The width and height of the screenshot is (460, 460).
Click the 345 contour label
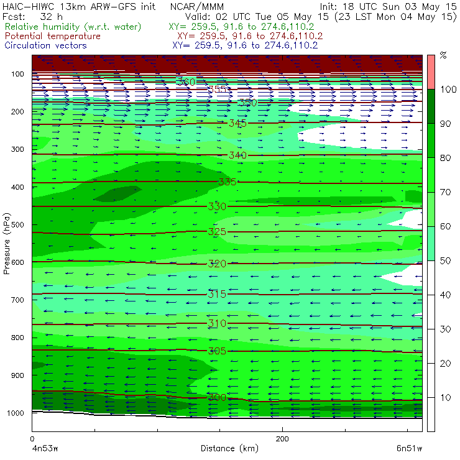(237, 123)
